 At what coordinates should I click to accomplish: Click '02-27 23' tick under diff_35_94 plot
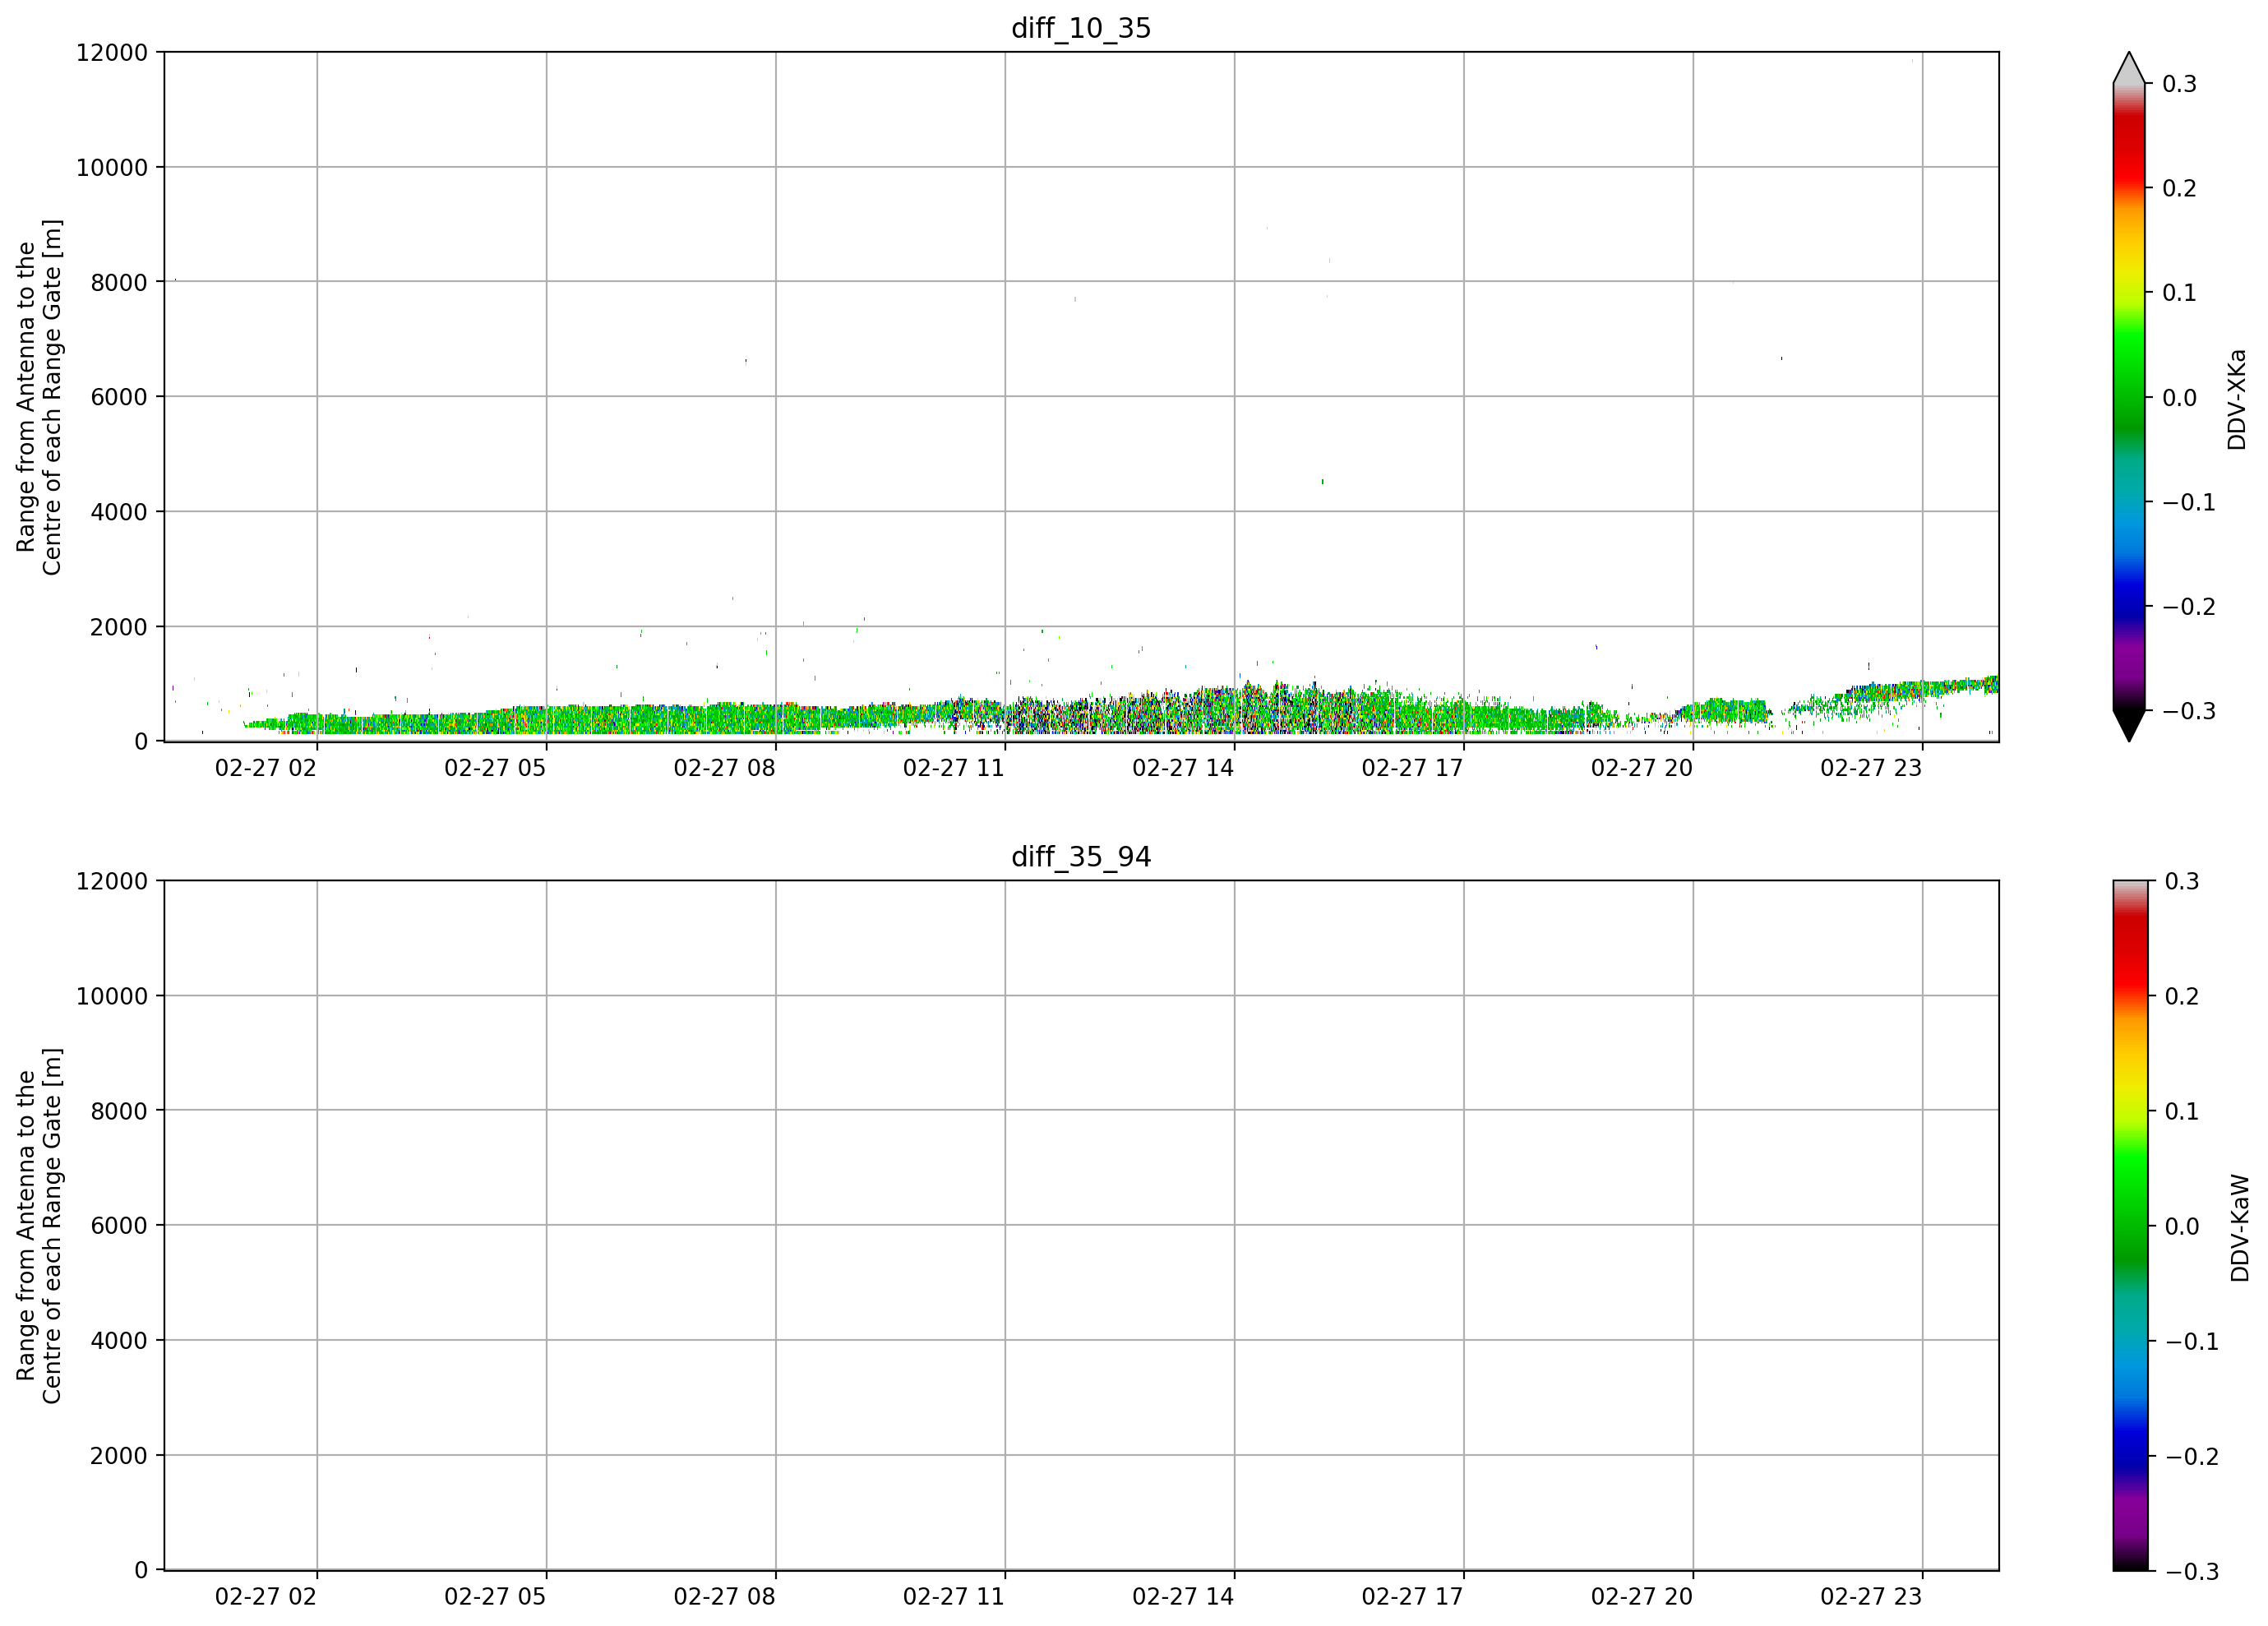(x=1871, y=1597)
